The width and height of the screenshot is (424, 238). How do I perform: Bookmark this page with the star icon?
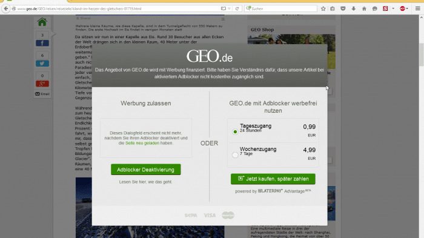(x=323, y=8)
